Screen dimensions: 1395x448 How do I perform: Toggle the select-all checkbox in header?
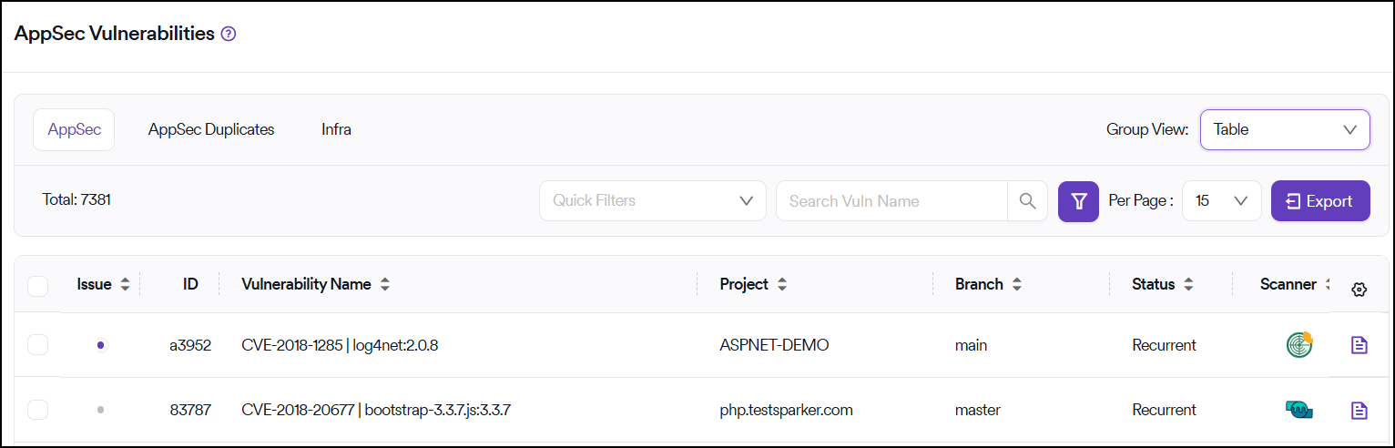[x=37, y=286]
